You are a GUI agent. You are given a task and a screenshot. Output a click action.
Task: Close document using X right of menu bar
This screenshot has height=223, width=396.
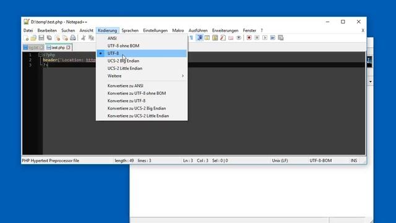click(x=363, y=30)
